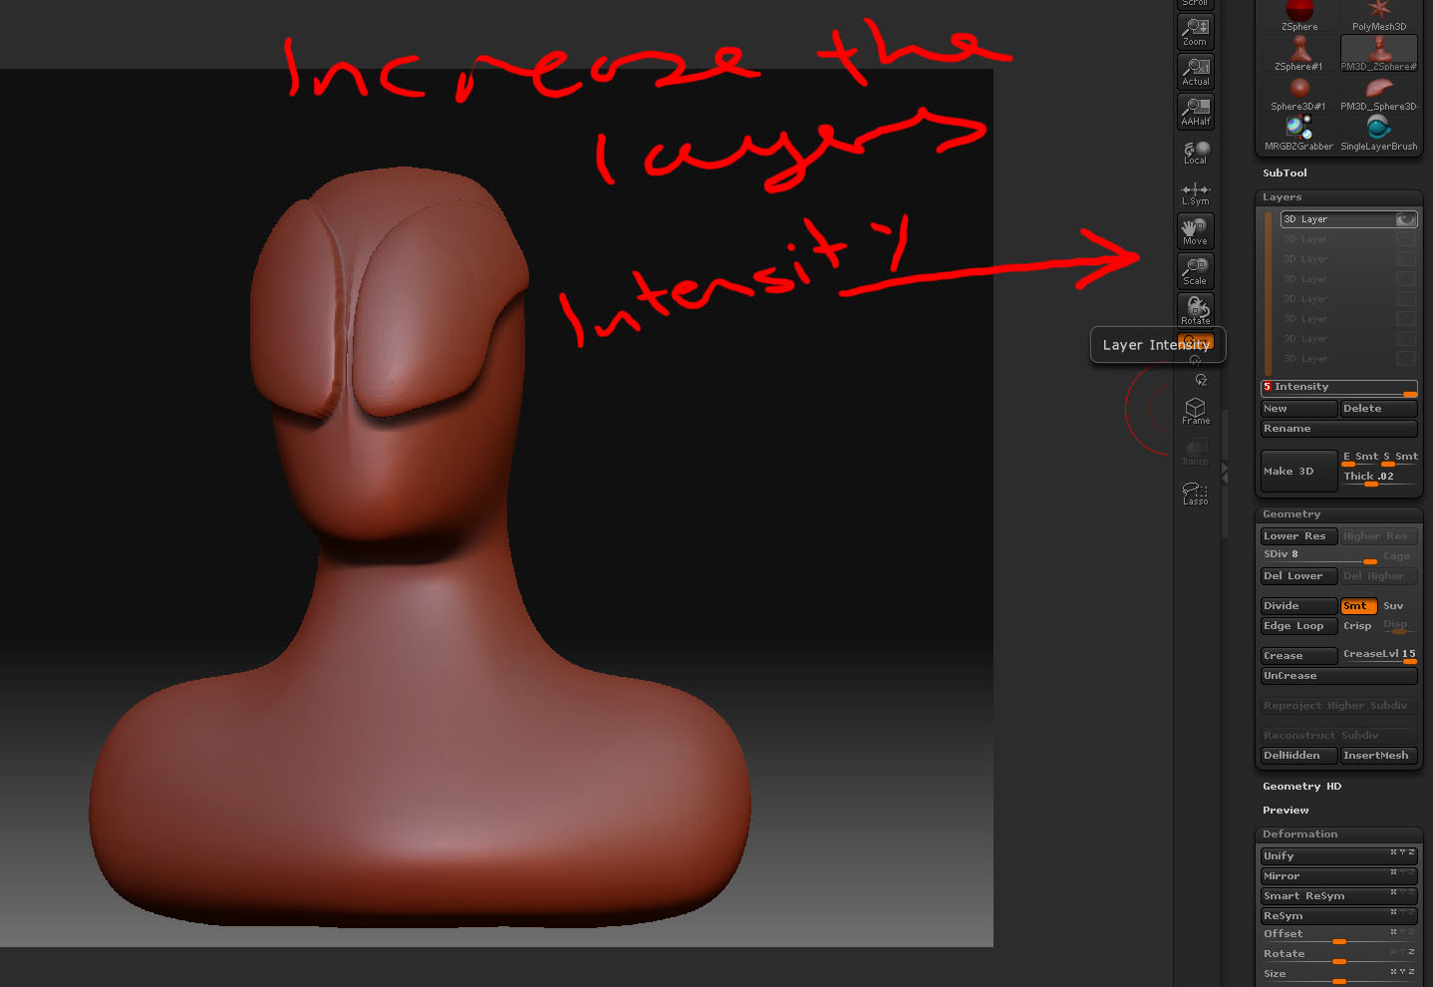Click the Edge Loop button
Screen dimensions: 1433x987
[1298, 626]
